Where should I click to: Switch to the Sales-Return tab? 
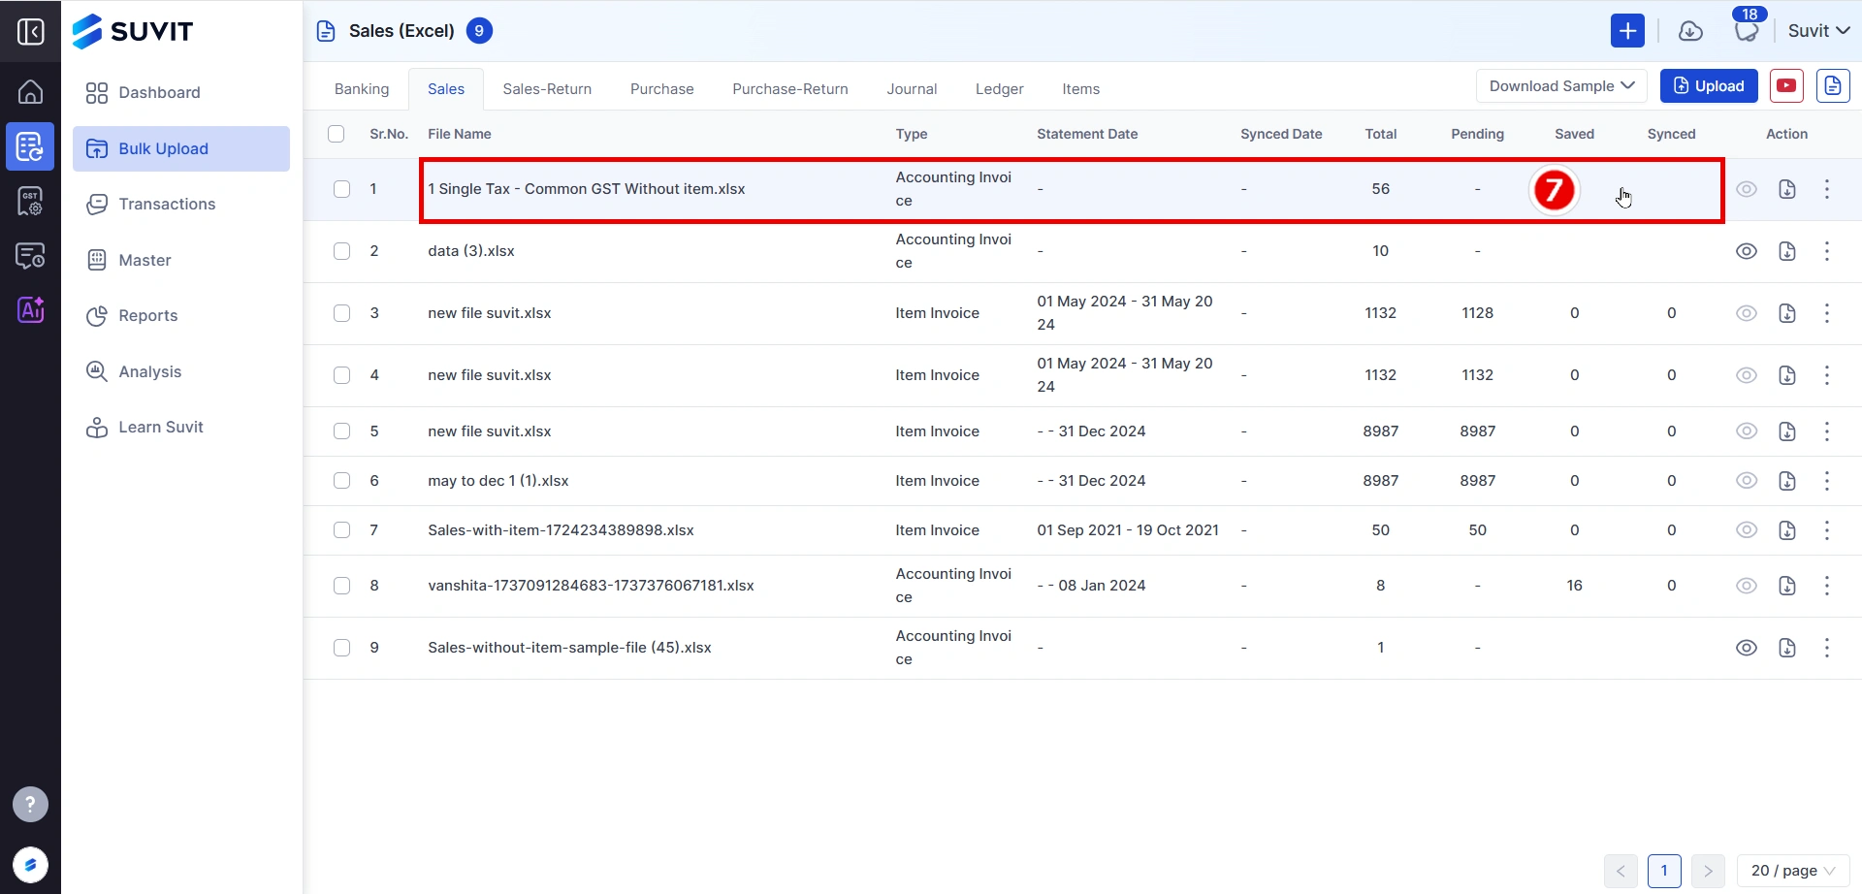547,89
